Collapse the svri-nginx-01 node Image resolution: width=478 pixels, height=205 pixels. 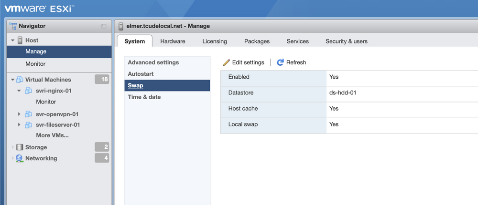(x=19, y=91)
